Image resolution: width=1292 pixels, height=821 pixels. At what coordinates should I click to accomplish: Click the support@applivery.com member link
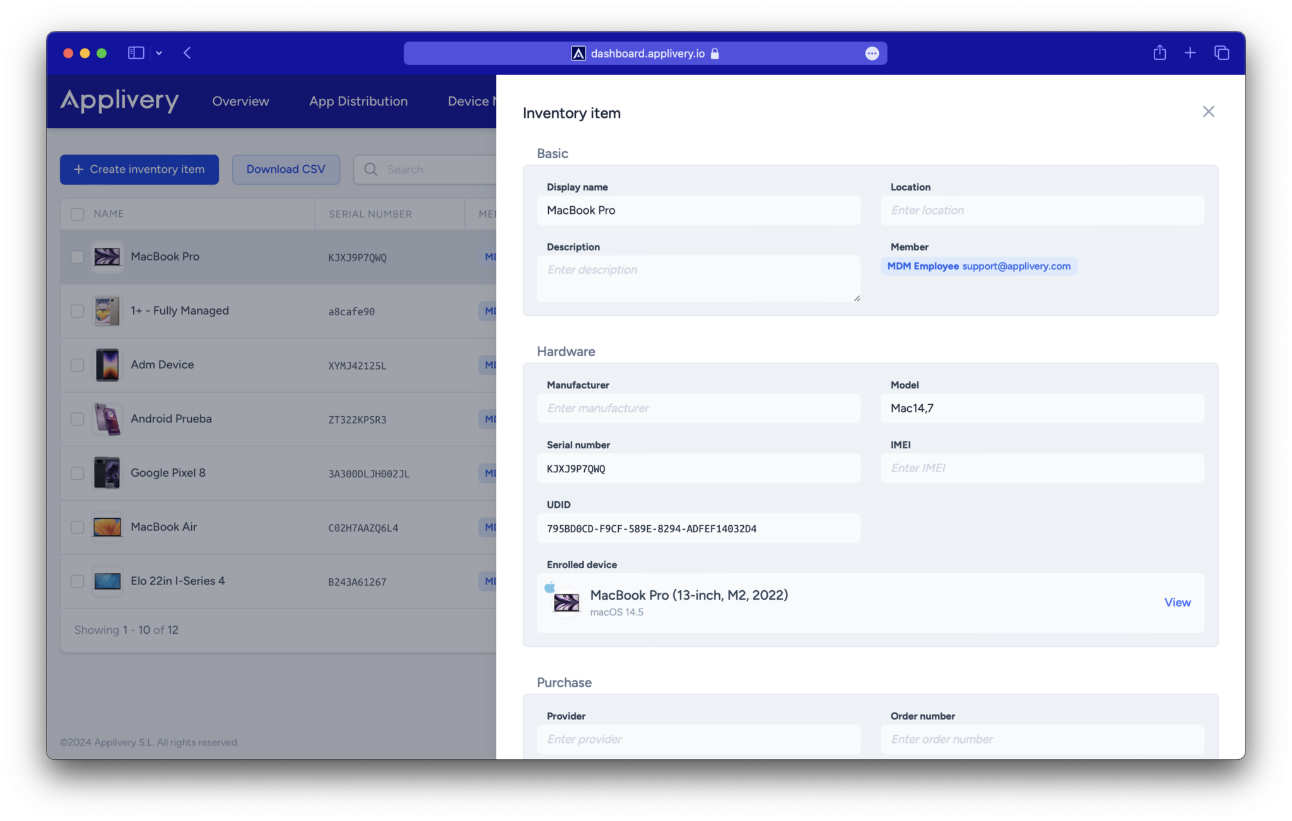(x=1016, y=266)
